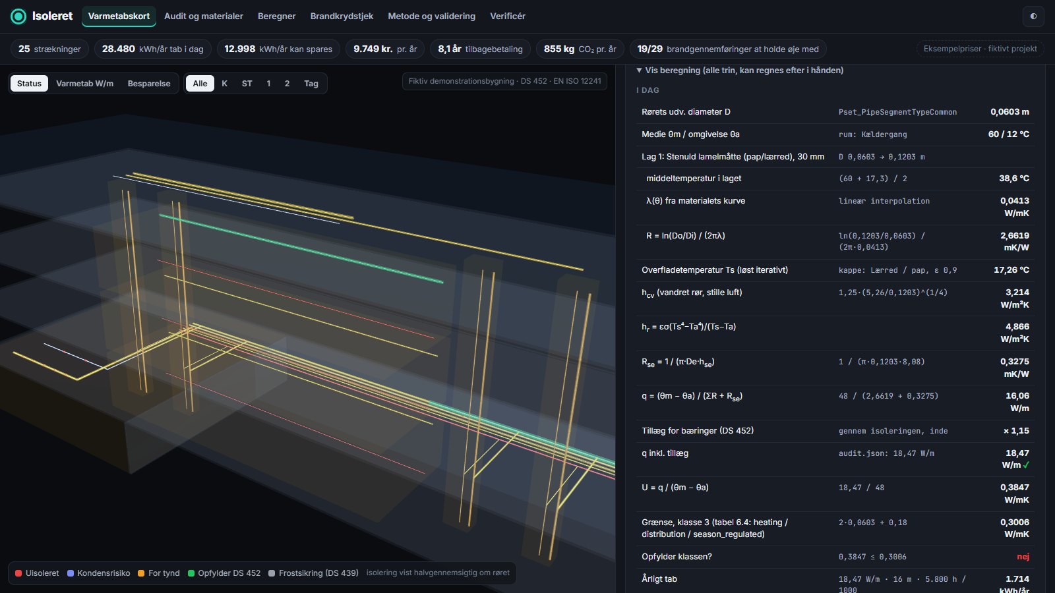Select the Verificér tab

point(508,16)
